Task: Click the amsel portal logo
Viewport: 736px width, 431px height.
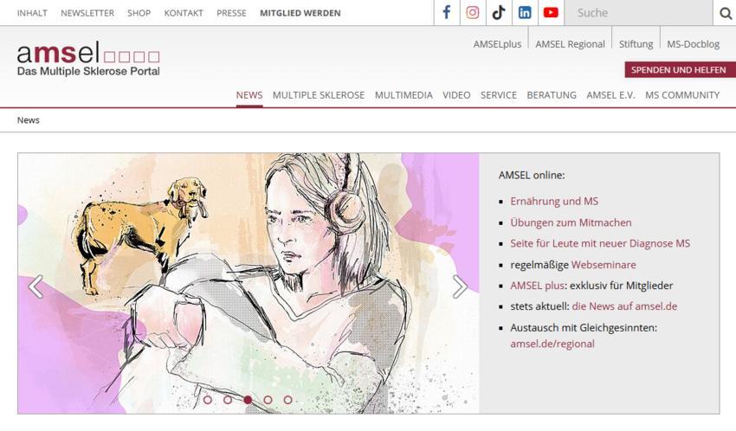Action: (x=88, y=59)
